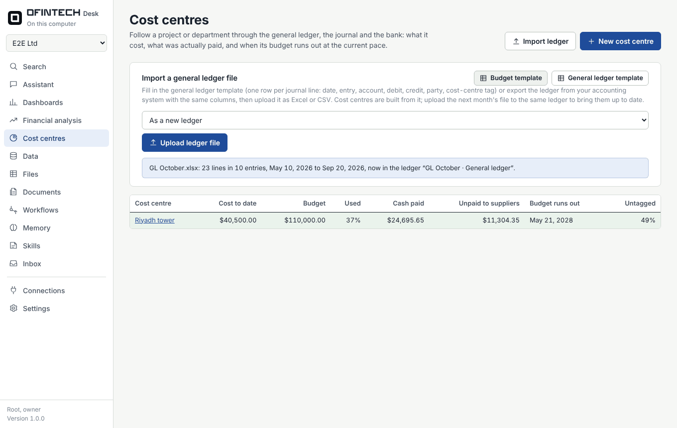
Task: Click the Dashboards bar chart icon
Action: [13, 103]
